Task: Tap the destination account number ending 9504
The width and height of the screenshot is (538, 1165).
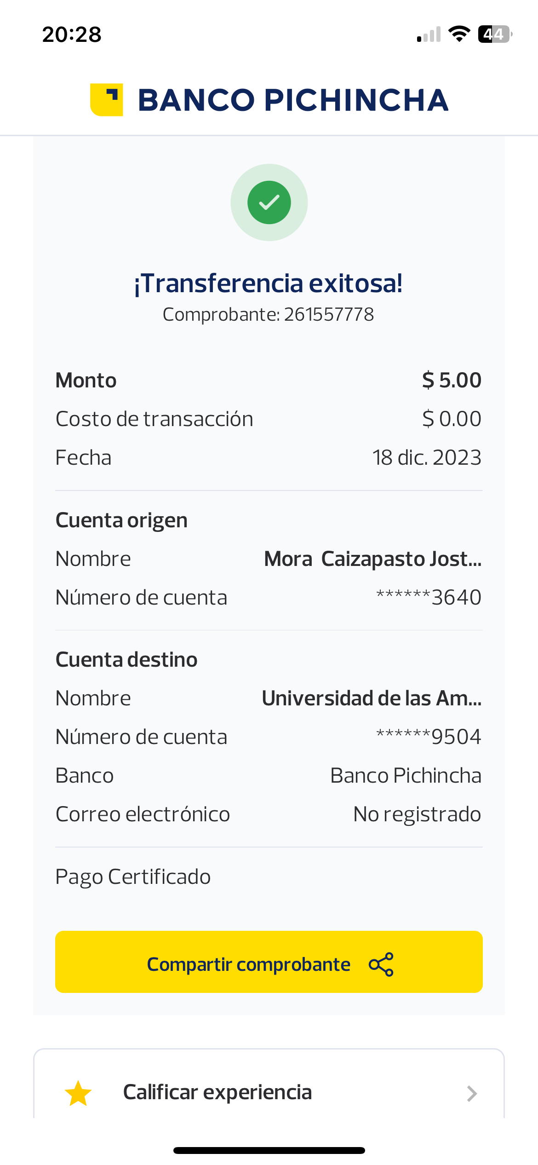Action: (x=429, y=737)
